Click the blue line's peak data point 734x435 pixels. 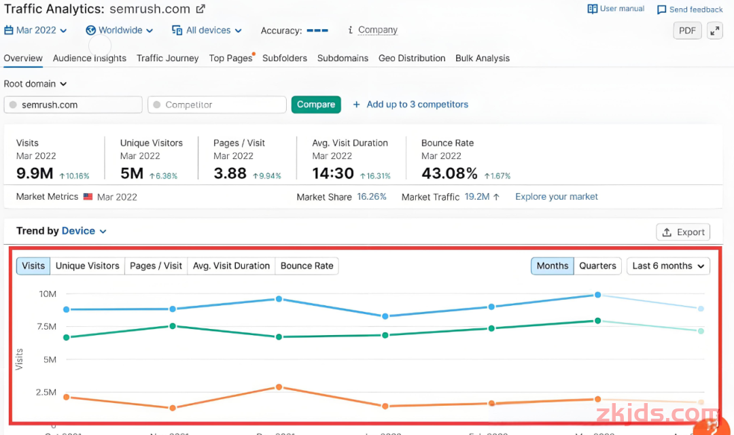(598, 295)
